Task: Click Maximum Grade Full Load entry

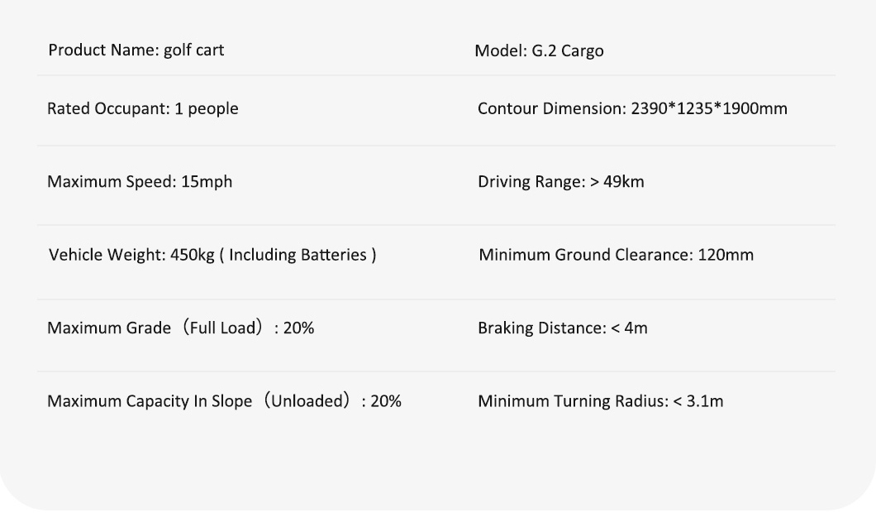Action: click(180, 328)
